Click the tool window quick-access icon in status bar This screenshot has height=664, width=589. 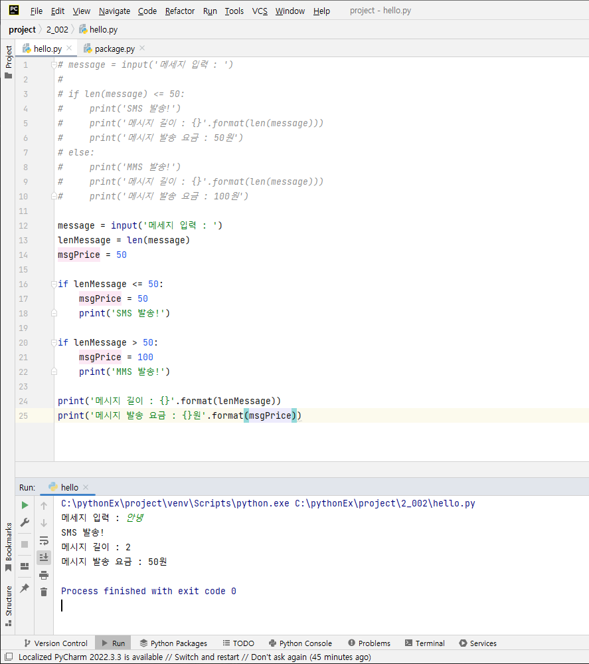[x=9, y=657]
